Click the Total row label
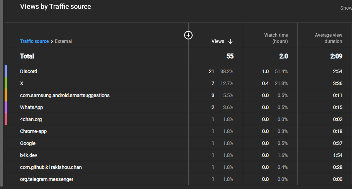Screen dimensions: 352x189 (x=27, y=56)
